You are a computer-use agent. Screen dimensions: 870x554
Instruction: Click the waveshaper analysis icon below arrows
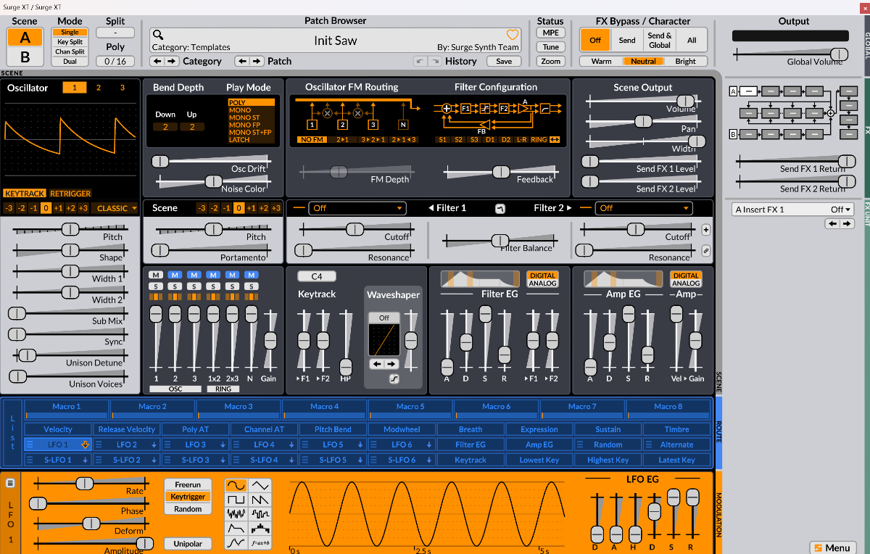click(396, 379)
